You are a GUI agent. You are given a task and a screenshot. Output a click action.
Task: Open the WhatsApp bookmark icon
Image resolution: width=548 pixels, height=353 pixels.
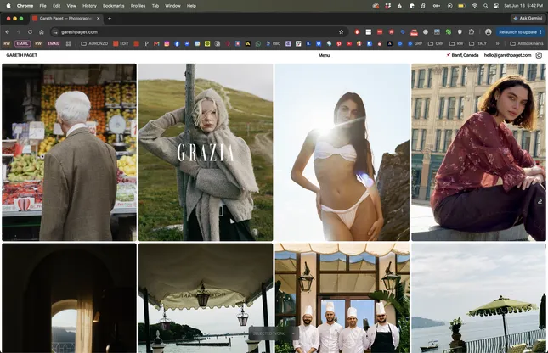pyautogui.click(x=258, y=43)
